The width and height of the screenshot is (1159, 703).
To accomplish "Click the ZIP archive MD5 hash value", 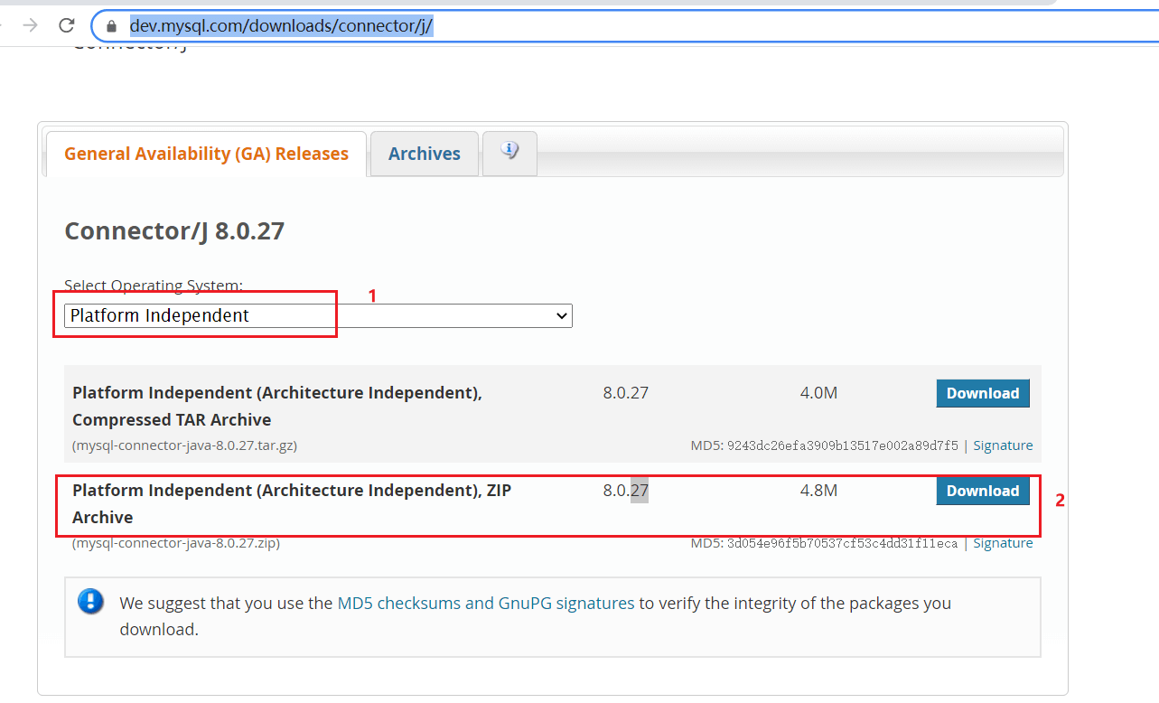I will (842, 543).
